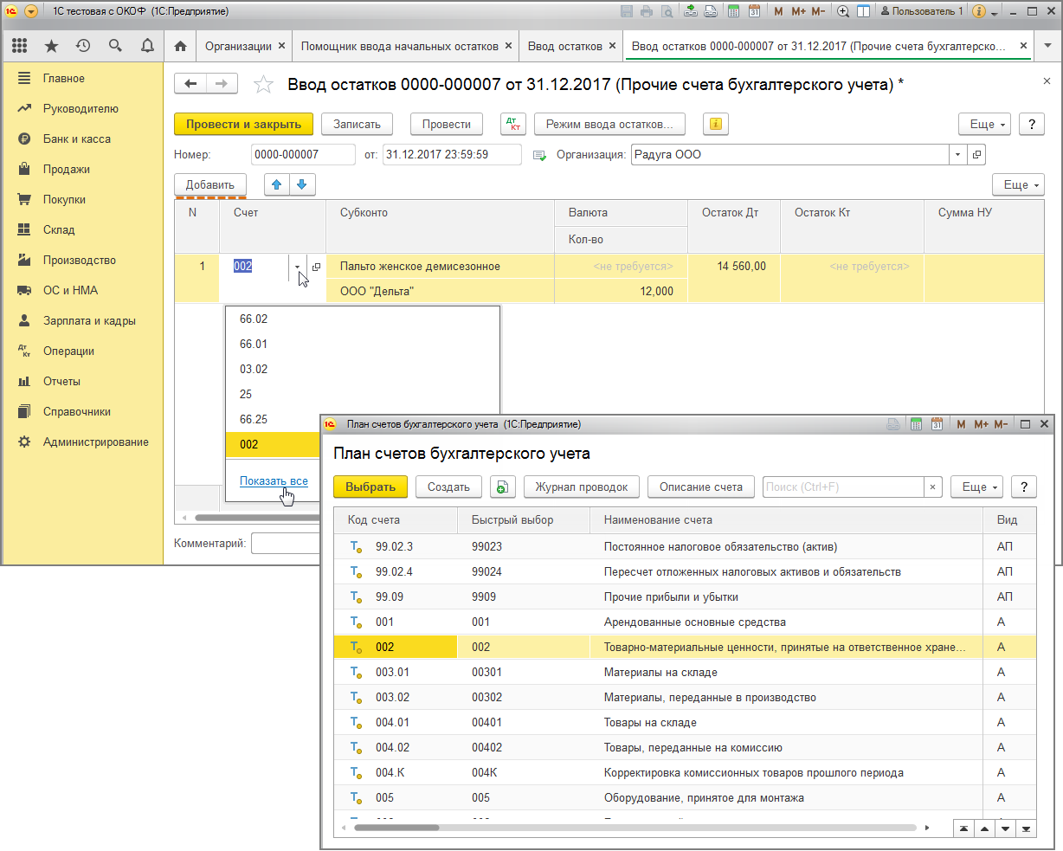Click Выбрать button in chart of accounts
Viewport: 1063px width, 851px height.
click(370, 487)
